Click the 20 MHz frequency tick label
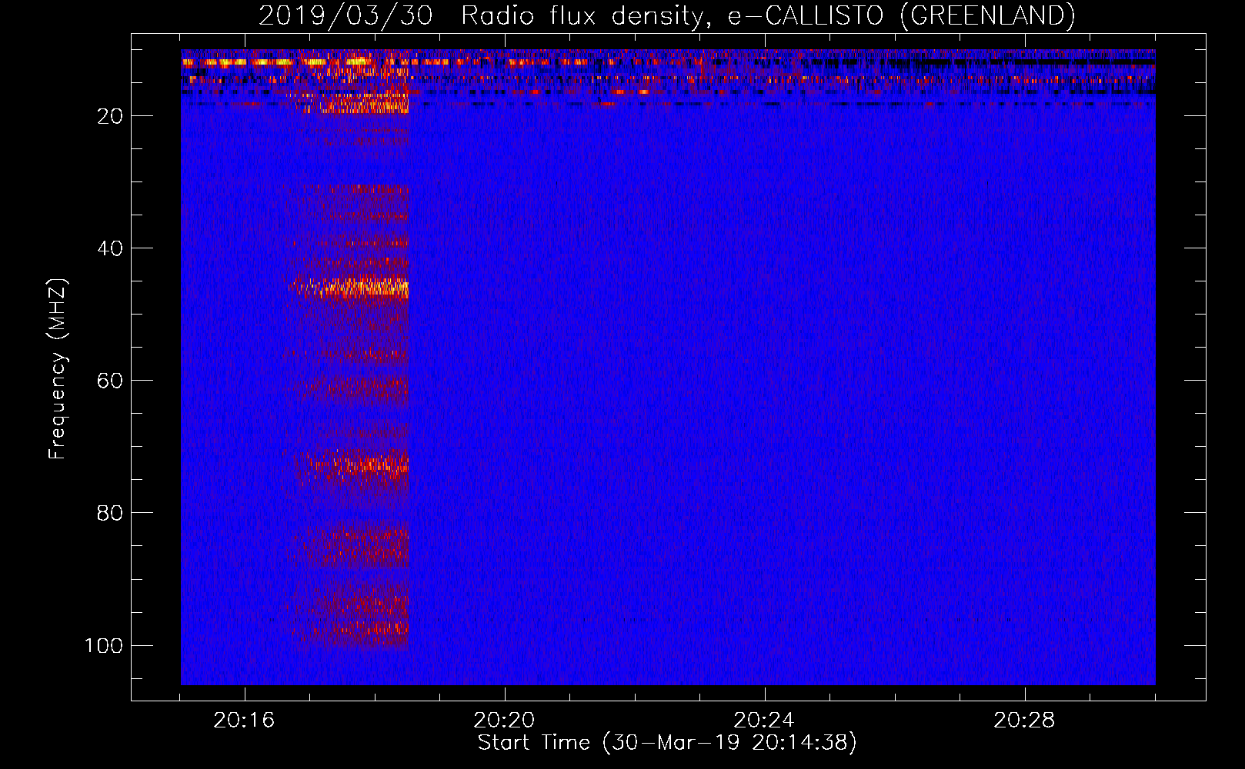Image resolution: width=1245 pixels, height=769 pixels. click(x=110, y=116)
